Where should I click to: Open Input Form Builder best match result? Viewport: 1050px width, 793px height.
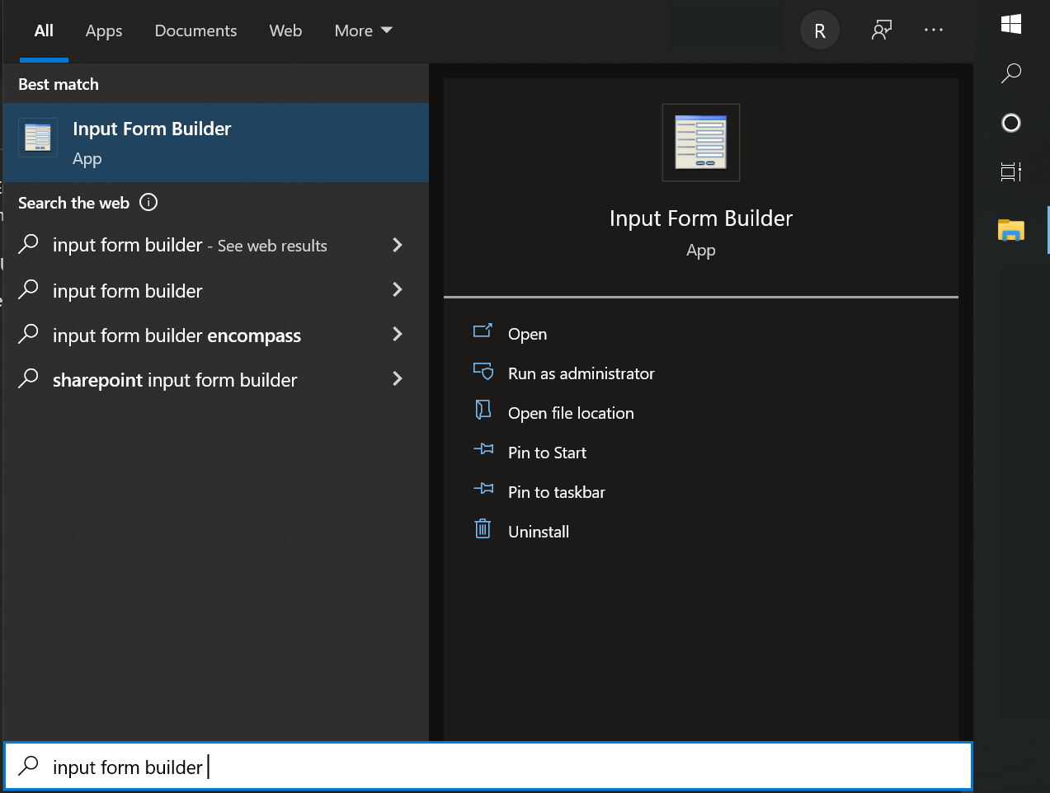pos(216,143)
